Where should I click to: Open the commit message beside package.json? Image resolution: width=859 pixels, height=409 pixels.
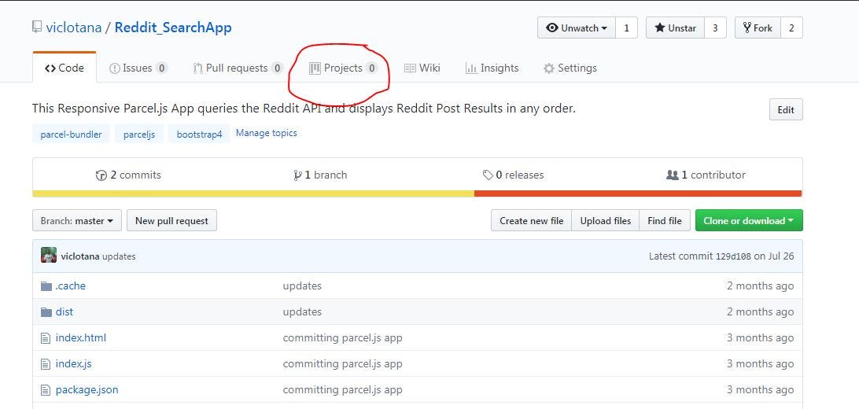pyautogui.click(x=342, y=390)
